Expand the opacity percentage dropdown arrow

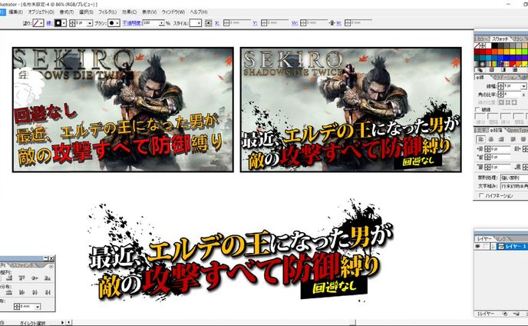(162, 23)
